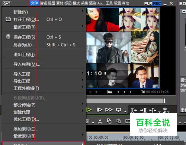Click the copy icon in timeline toolbar

tap(109, 121)
